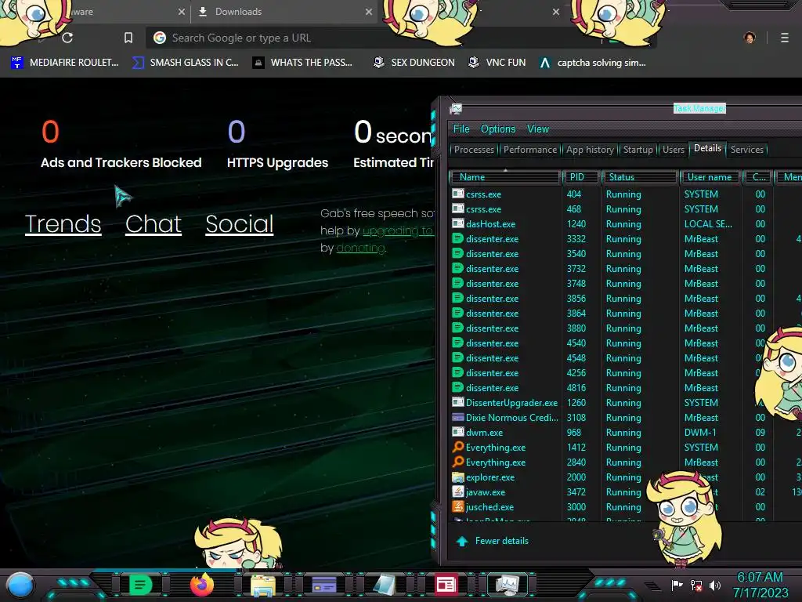Open the View menu in Task Manager
This screenshot has width=802, height=602.
(538, 129)
